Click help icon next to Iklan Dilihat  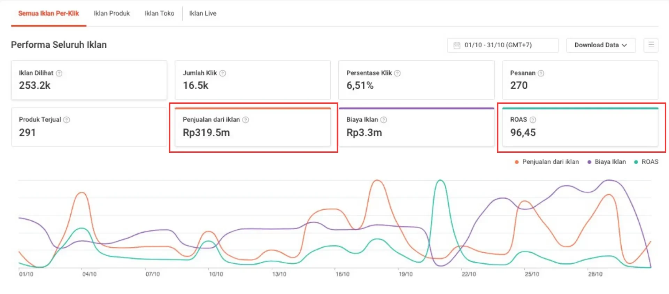(x=59, y=73)
